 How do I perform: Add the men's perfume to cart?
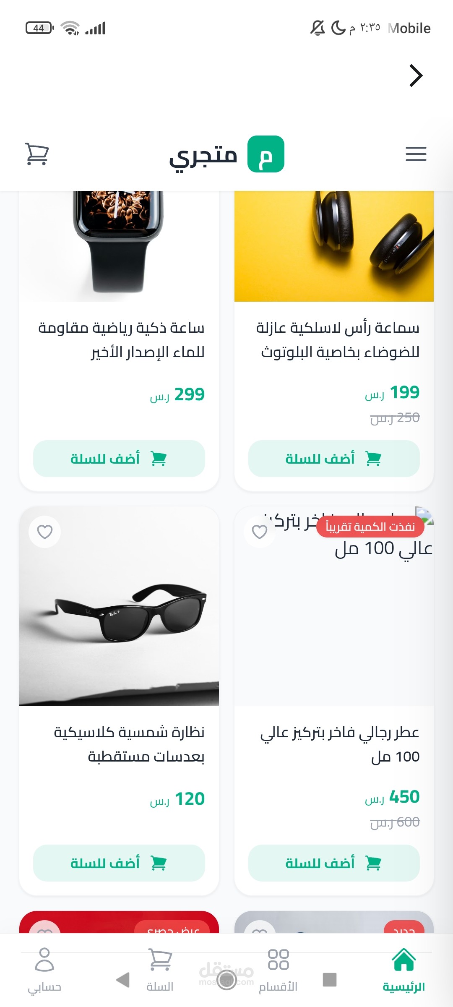pos(334,863)
